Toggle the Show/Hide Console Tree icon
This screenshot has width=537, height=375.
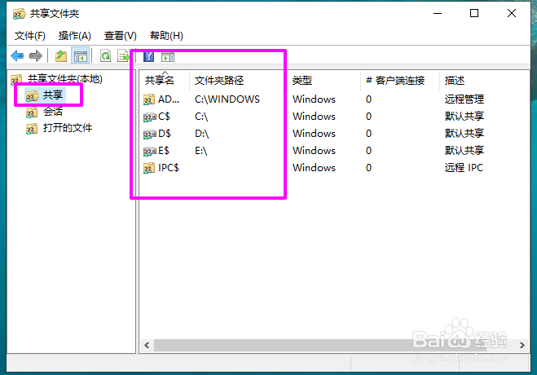81,55
